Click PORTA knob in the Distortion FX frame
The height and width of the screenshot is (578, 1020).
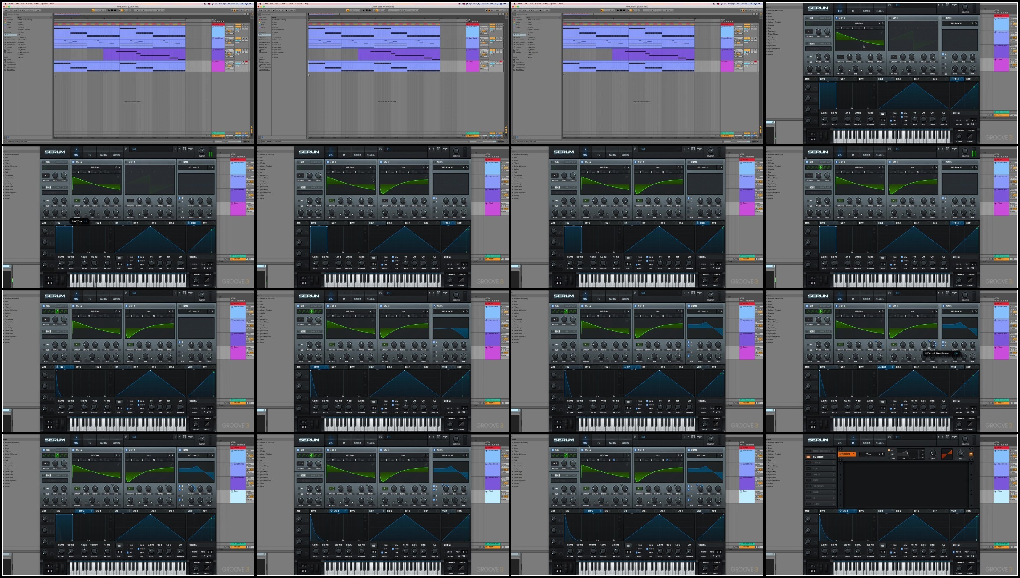click(x=959, y=568)
